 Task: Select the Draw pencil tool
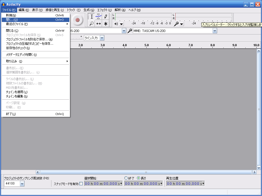pyautogui.click(x=106, y=17)
